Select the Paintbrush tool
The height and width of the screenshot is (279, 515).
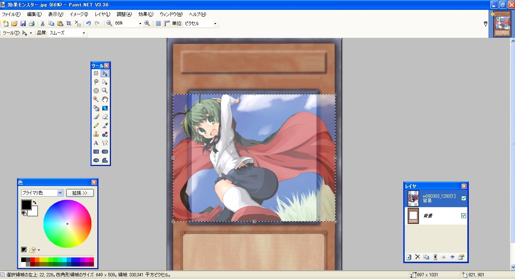click(x=96, y=117)
